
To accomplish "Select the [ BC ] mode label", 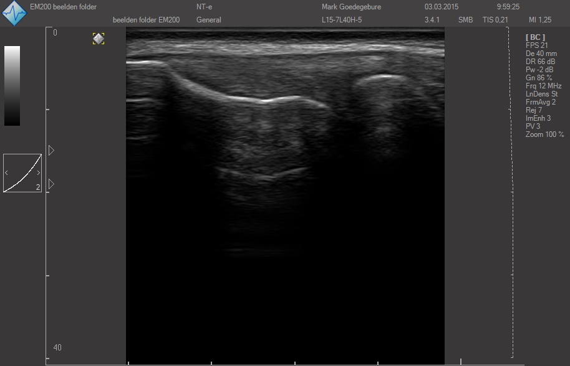I will pyautogui.click(x=535, y=37).
